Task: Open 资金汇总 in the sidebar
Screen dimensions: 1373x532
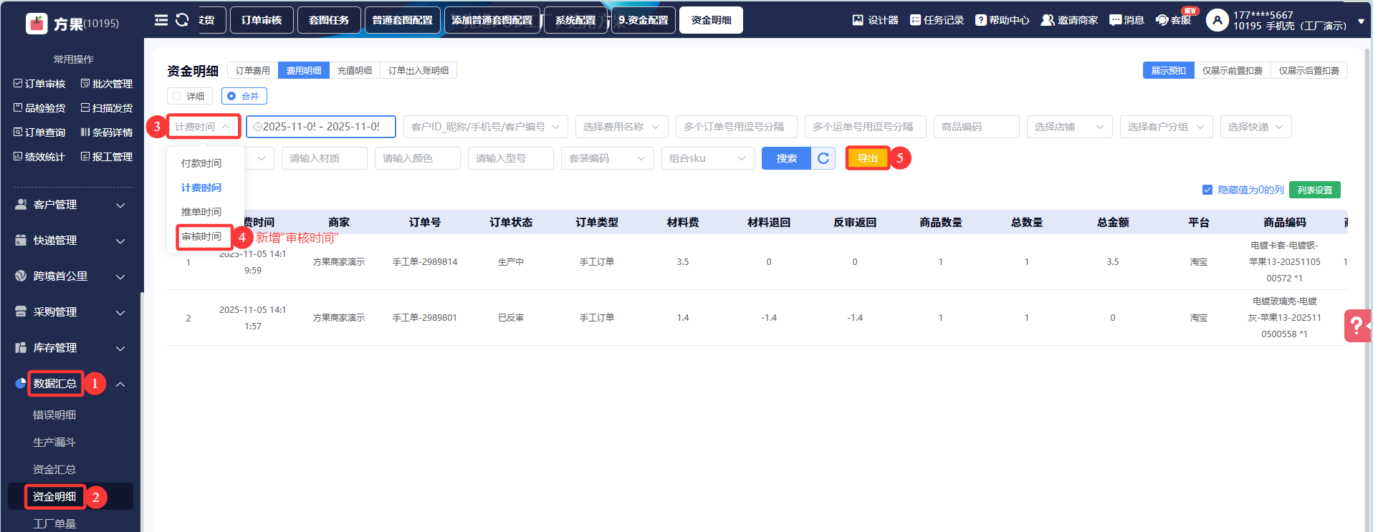Action: [54, 469]
